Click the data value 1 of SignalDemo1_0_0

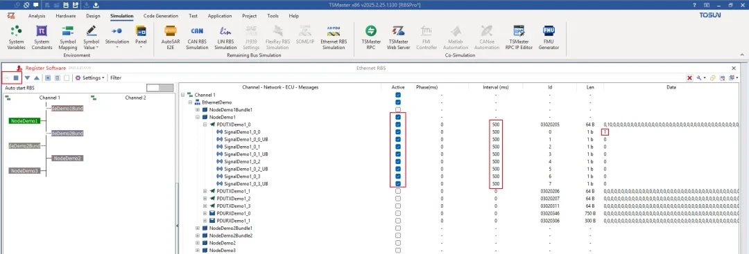coord(605,132)
